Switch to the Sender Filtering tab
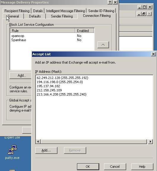 point(62,16)
